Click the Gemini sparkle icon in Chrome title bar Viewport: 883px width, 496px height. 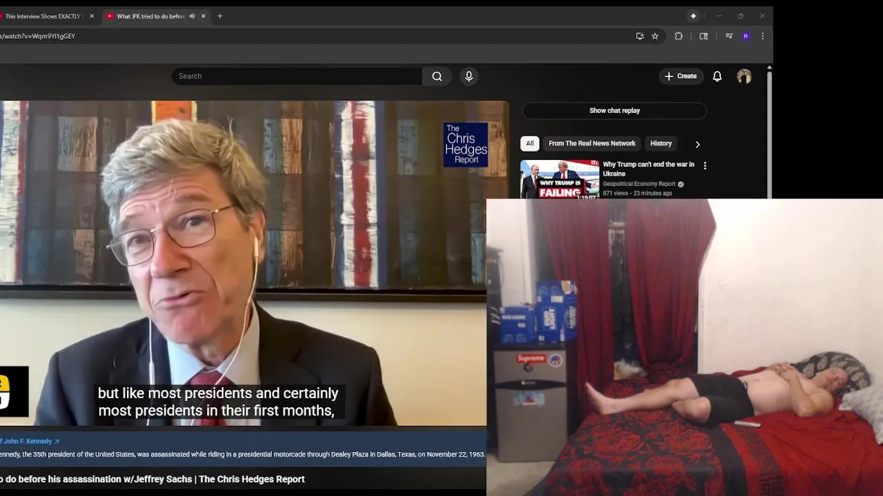[x=693, y=16]
